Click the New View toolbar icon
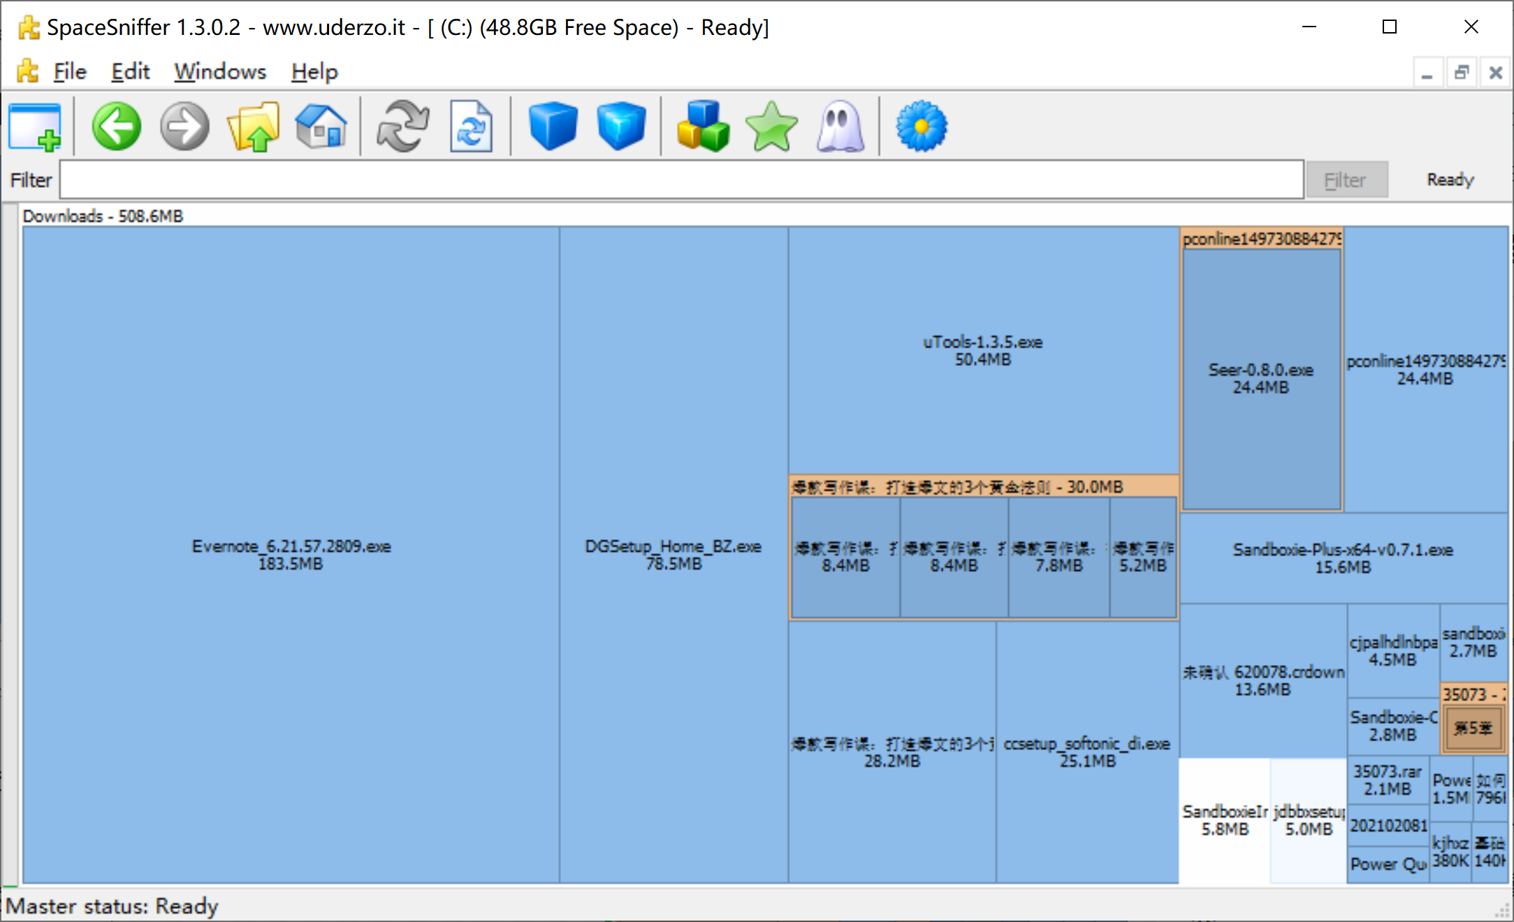 coord(35,126)
